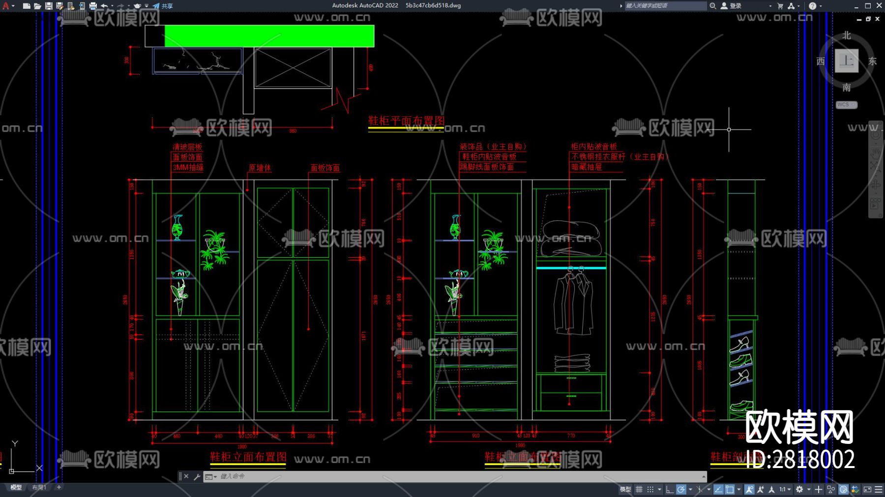The image size is (885, 497).
Task: Click 南 on the ViewCube compass
Action: 846,87
